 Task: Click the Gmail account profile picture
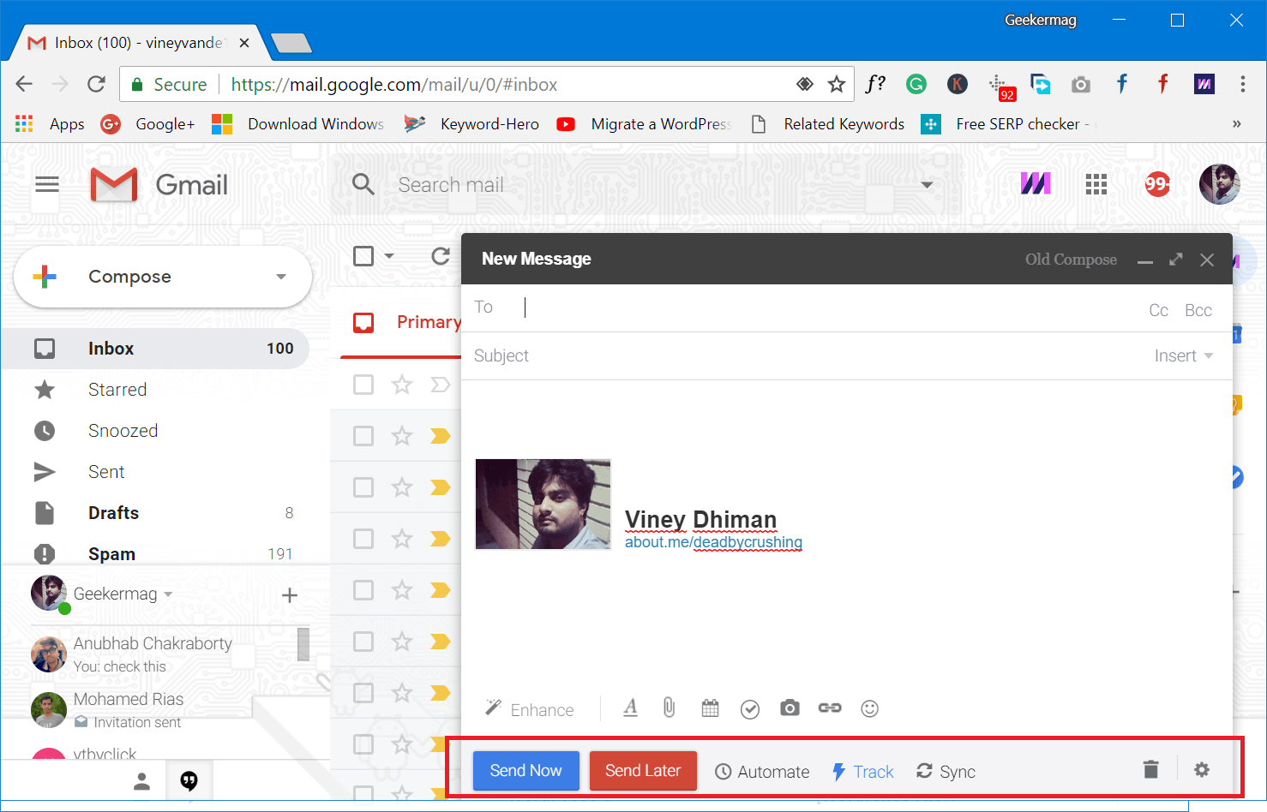1219,184
